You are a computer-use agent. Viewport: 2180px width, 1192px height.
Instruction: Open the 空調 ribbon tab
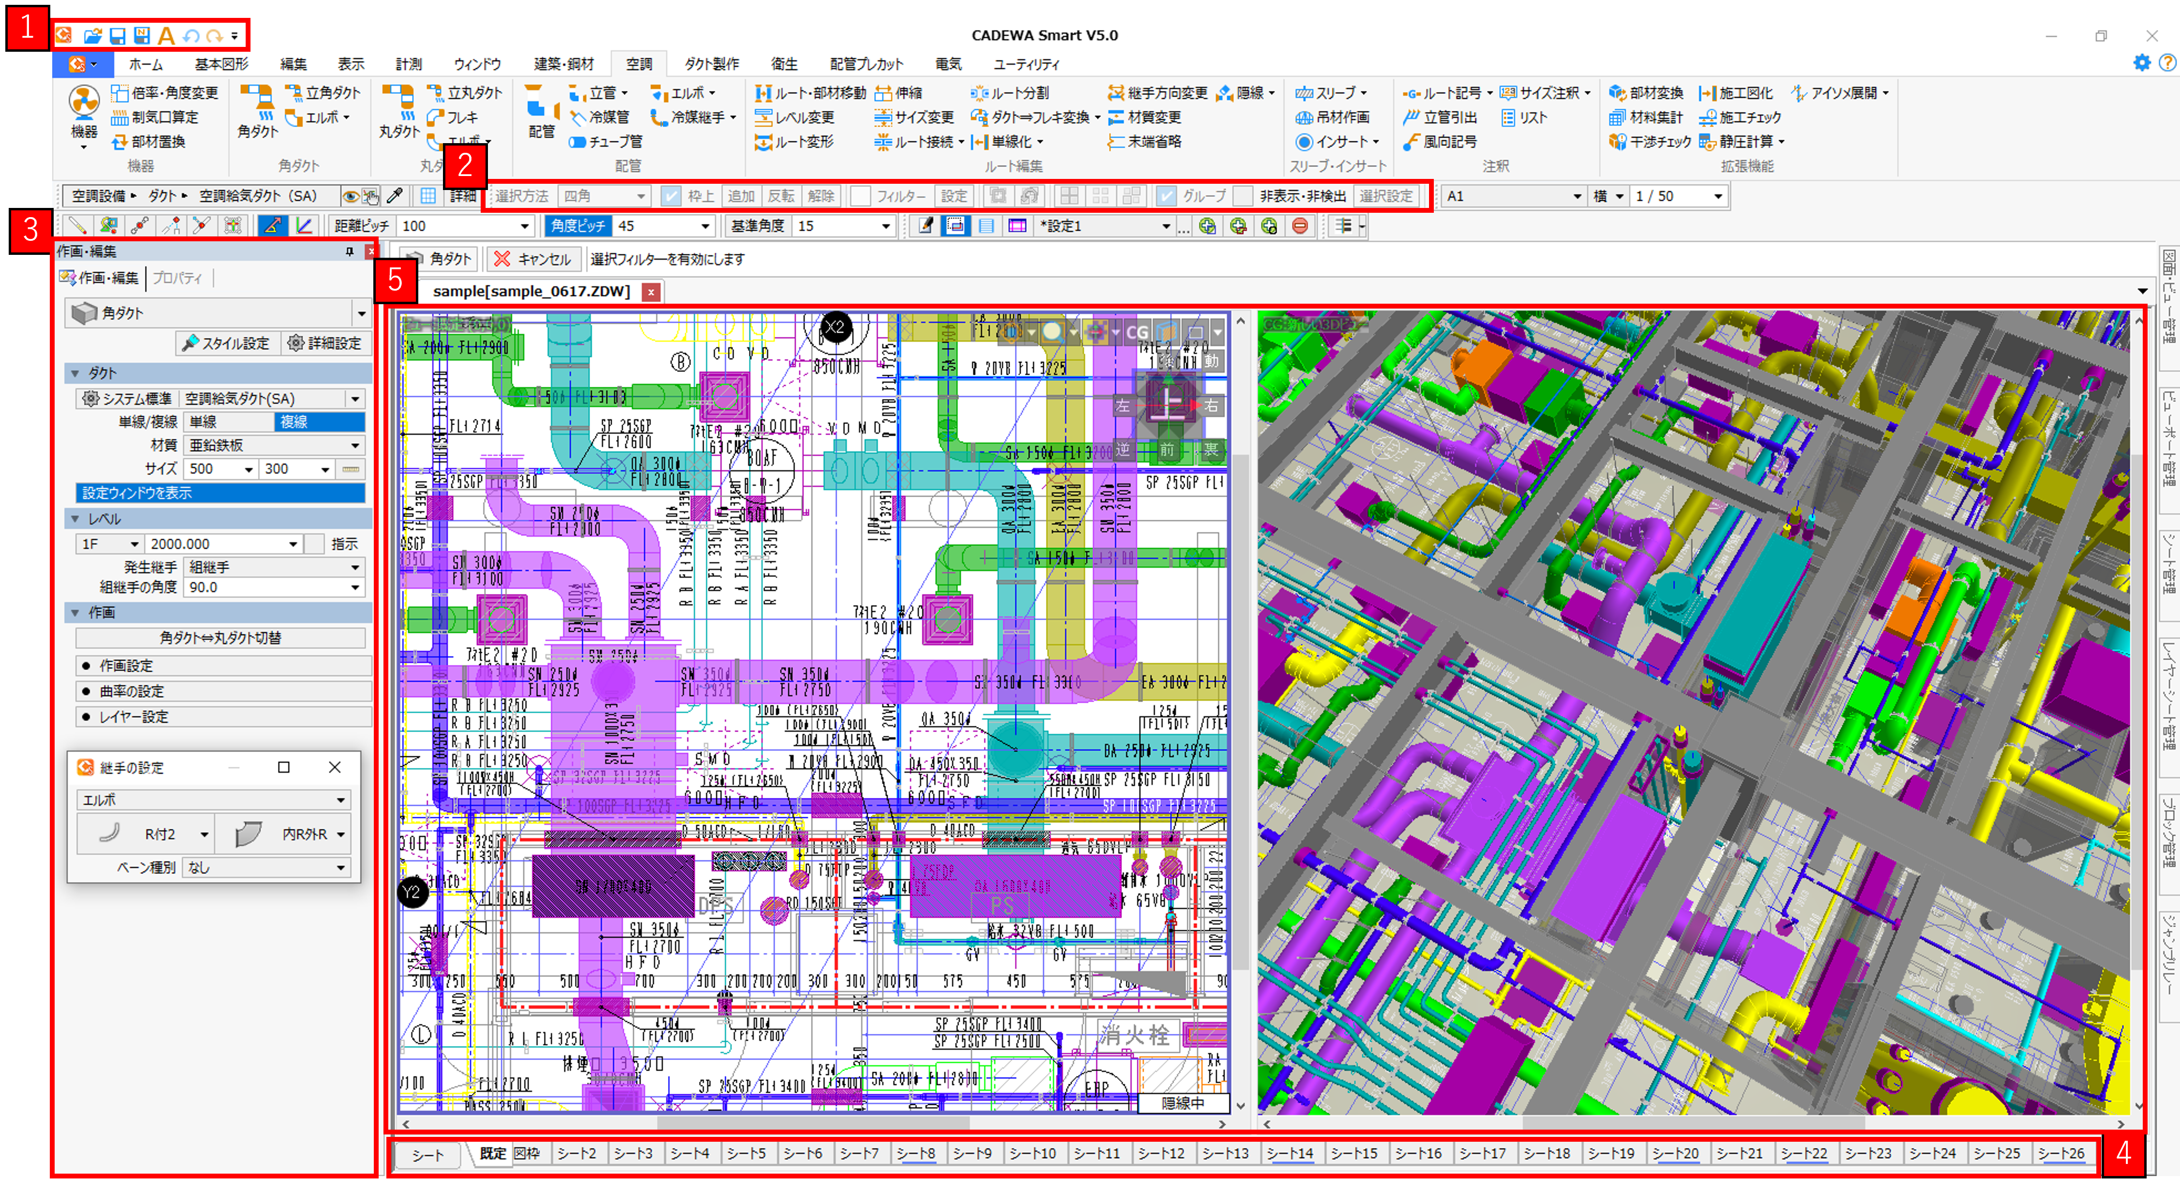(639, 63)
